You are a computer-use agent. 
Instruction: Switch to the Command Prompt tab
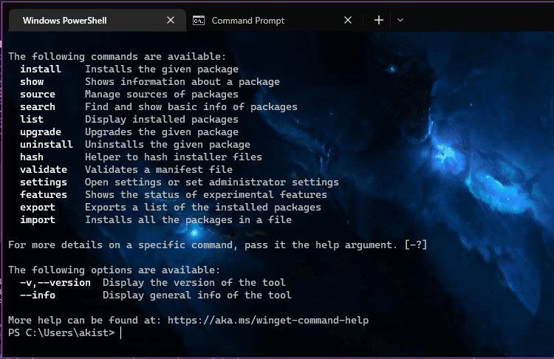(x=248, y=21)
